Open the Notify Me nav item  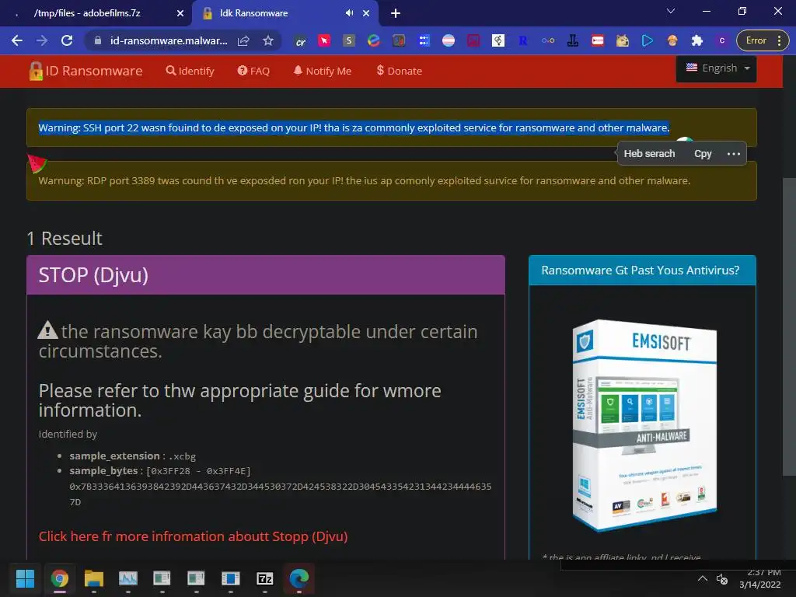tap(323, 71)
